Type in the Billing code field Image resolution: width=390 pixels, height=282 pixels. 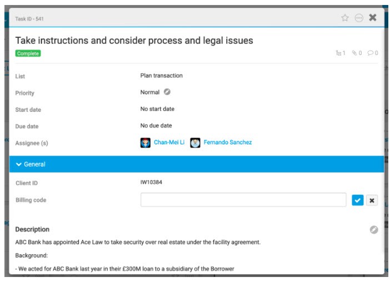coord(243,200)
